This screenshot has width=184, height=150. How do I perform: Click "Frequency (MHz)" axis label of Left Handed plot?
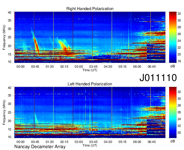(4, 112)
